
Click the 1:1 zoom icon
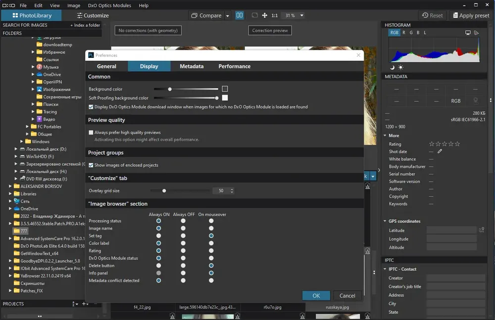[274, 15]
